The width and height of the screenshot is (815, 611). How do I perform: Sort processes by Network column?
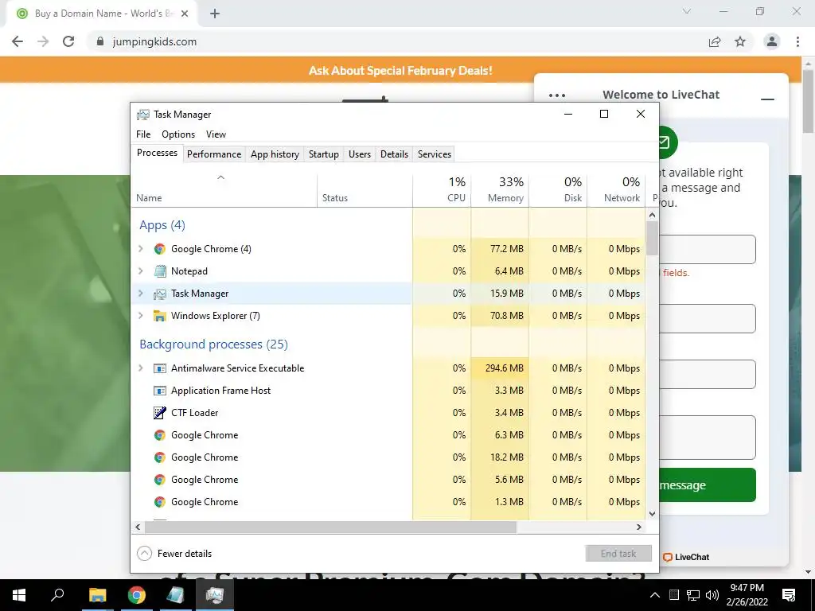tap(617, 190)
